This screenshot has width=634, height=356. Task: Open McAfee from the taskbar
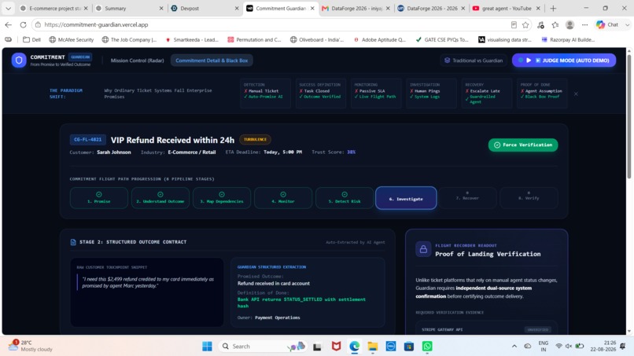336,347
